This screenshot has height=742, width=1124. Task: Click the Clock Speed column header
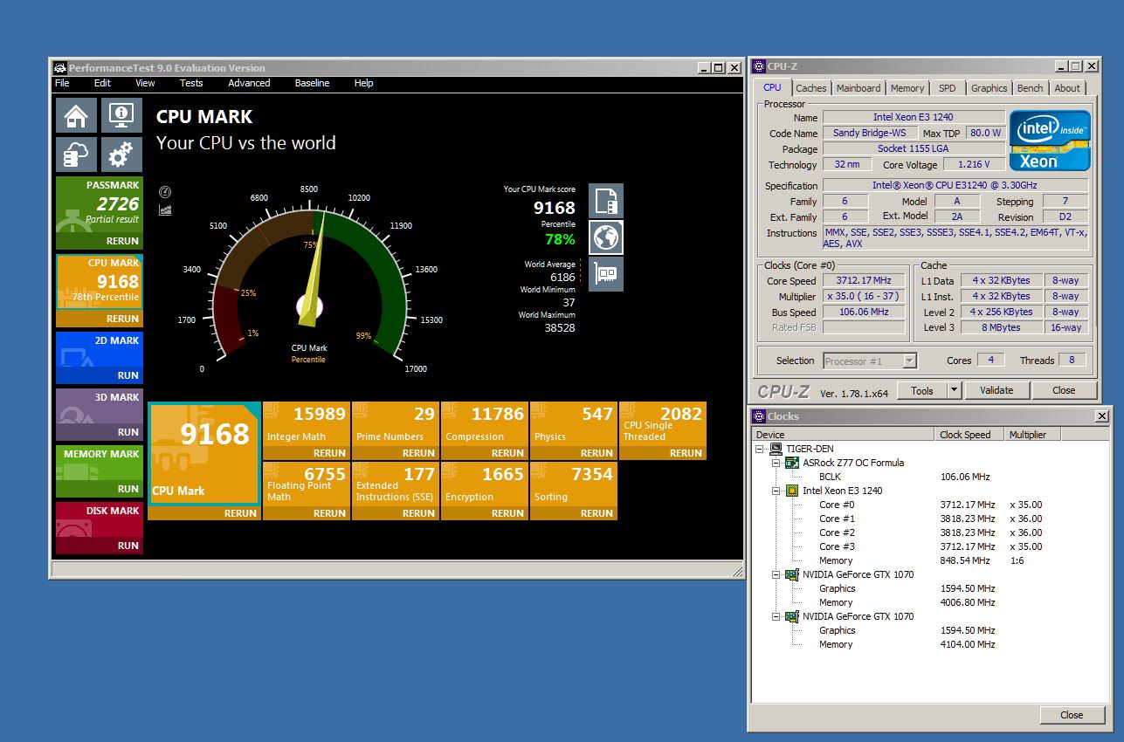point(970,435)
